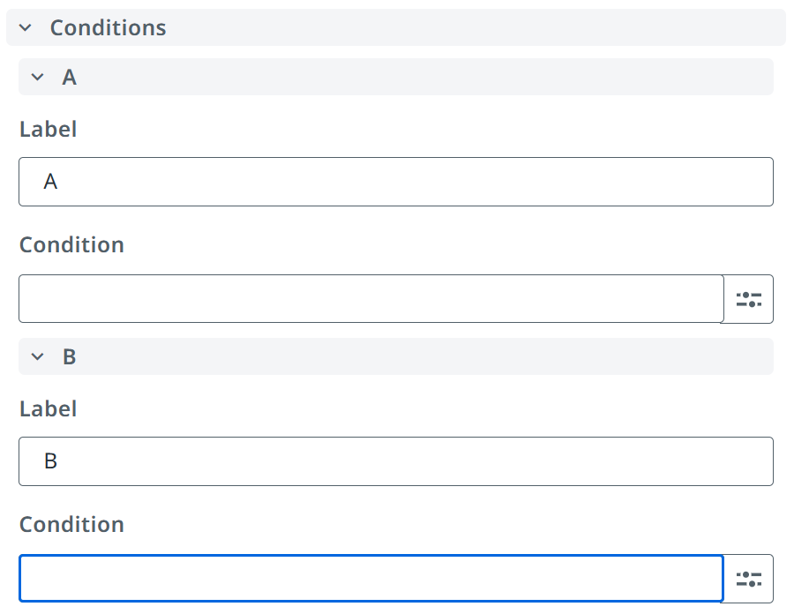Click the Condition caption in section B

[72, 524]
